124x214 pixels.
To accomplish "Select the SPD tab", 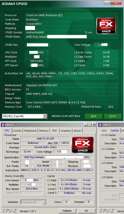I will pos(55,131).
